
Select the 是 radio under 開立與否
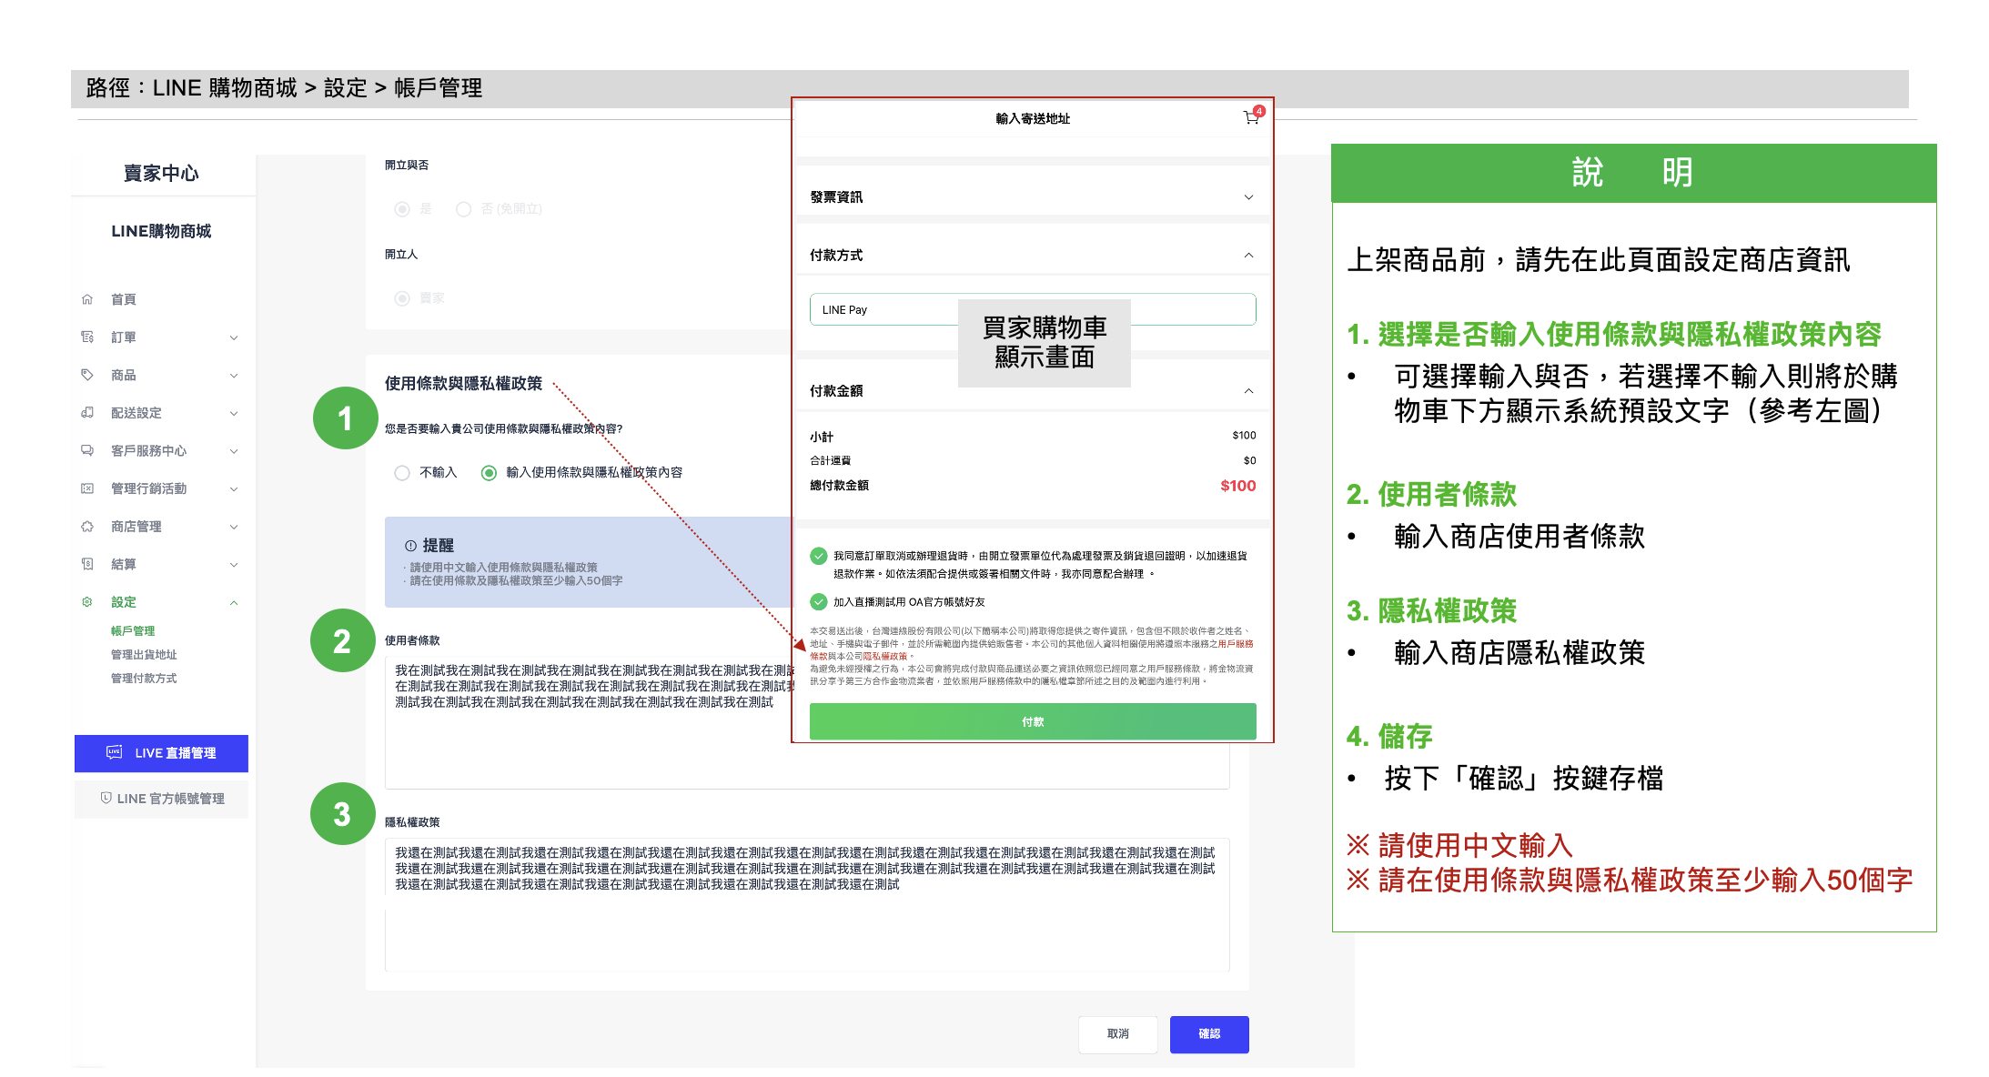click(x=401, y=209)
